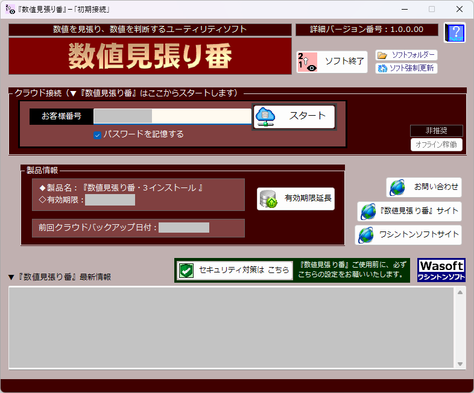
Task: Close the 数値見張り番 window
Action: (460, 10)
